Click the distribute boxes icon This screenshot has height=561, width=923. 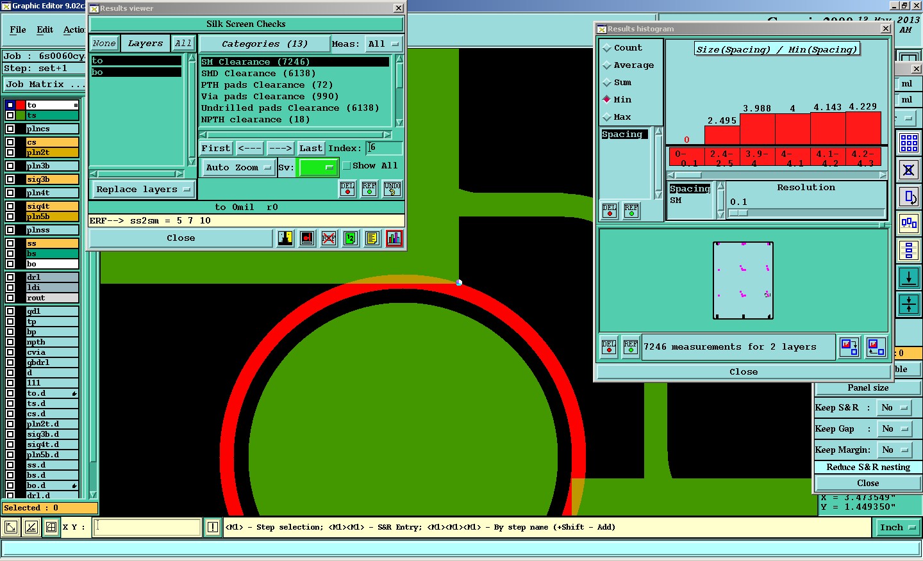pos(909,224)
